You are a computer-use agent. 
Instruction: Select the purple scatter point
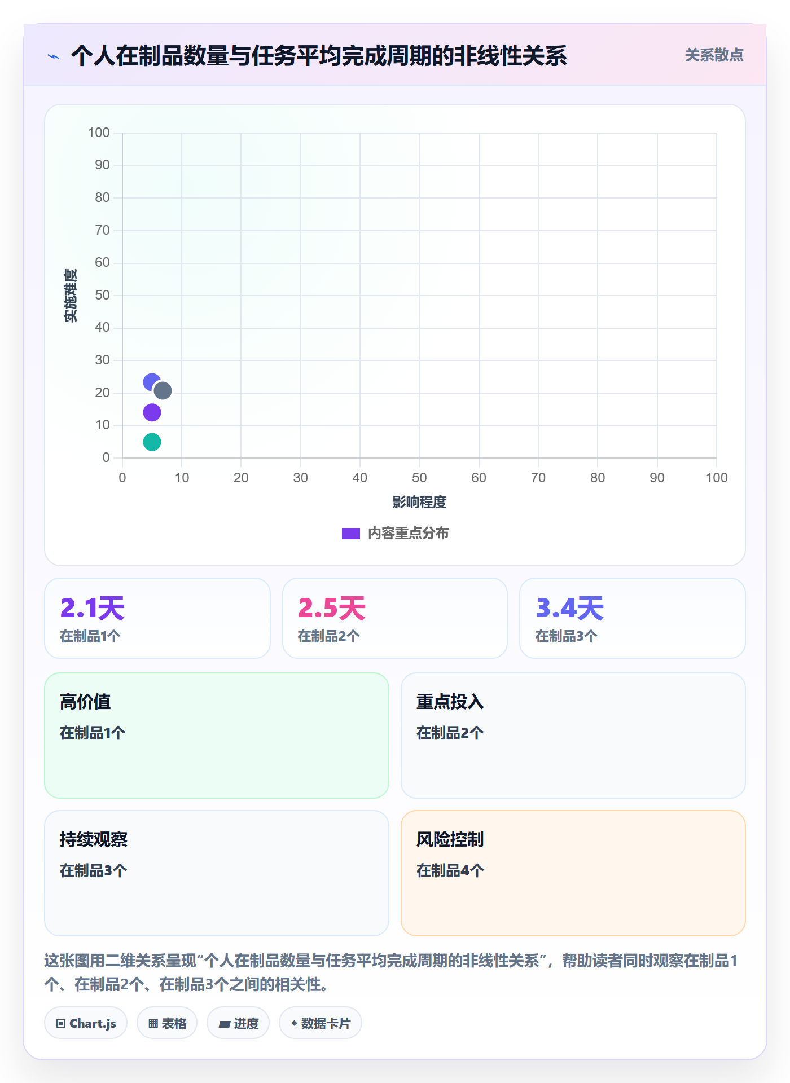(152, 412)
